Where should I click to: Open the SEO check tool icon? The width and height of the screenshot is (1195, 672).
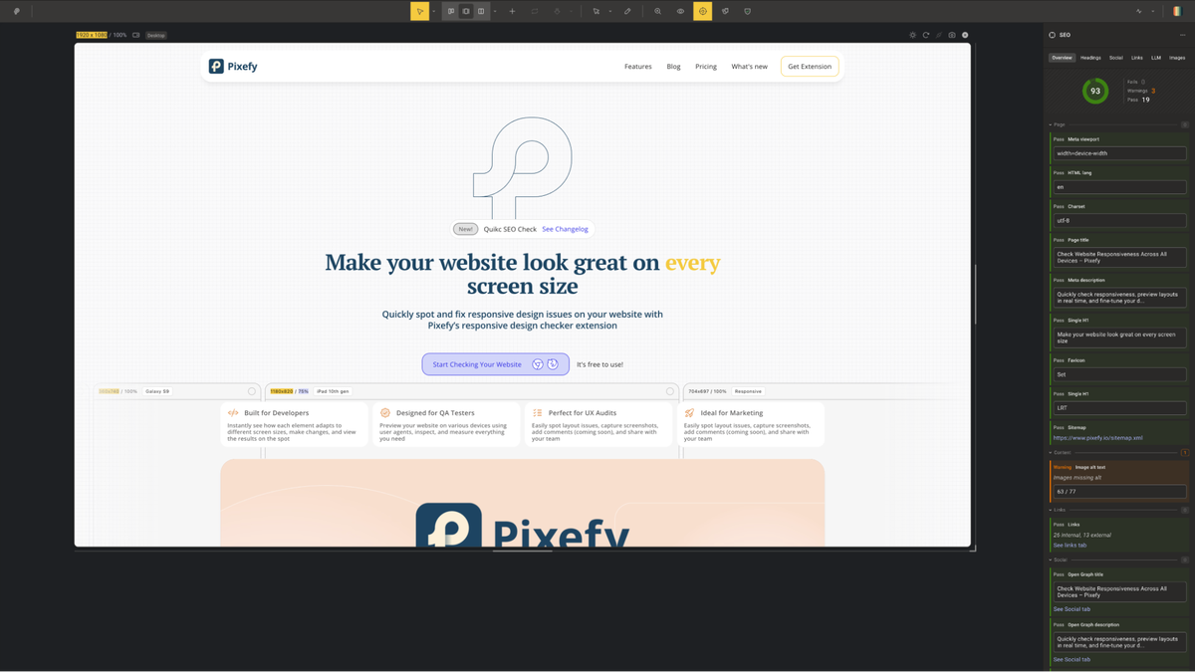702,11
